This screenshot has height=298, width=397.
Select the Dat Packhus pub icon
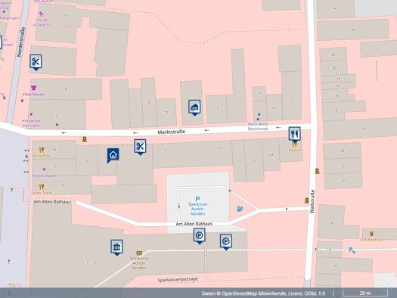pos(371,233)
